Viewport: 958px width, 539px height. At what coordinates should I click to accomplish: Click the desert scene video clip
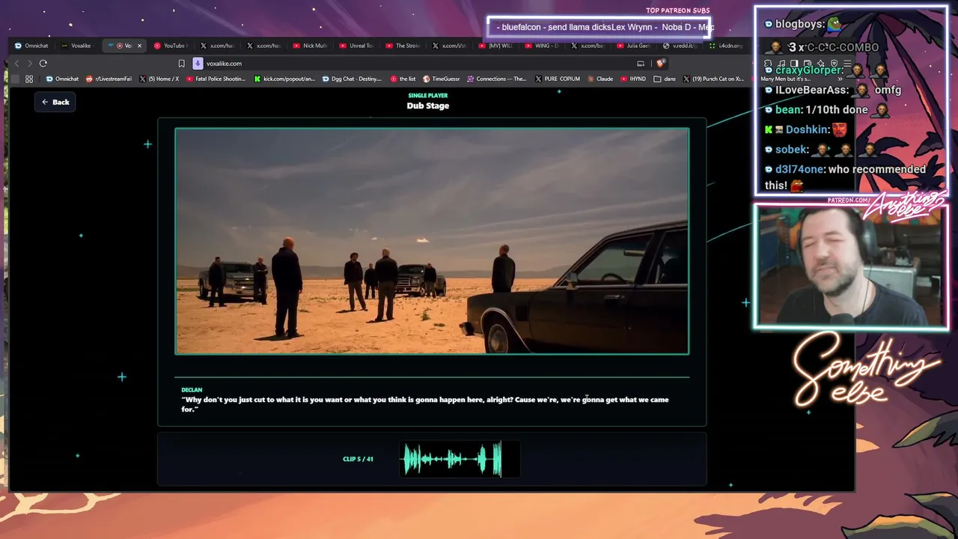click(x=432, y=241)
